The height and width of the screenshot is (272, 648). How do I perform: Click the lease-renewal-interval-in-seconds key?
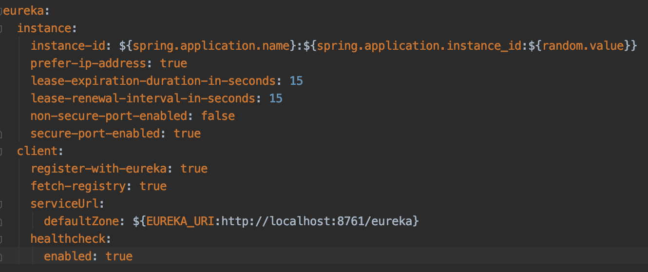click(x=143, y=98)
